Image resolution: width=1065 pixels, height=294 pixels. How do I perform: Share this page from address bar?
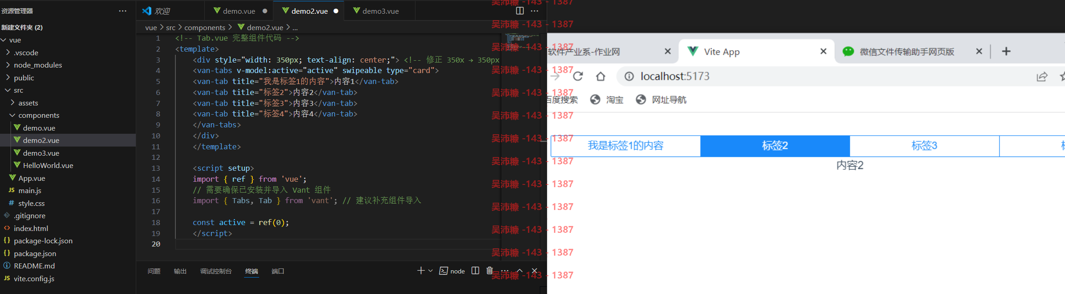(1042, 76)
